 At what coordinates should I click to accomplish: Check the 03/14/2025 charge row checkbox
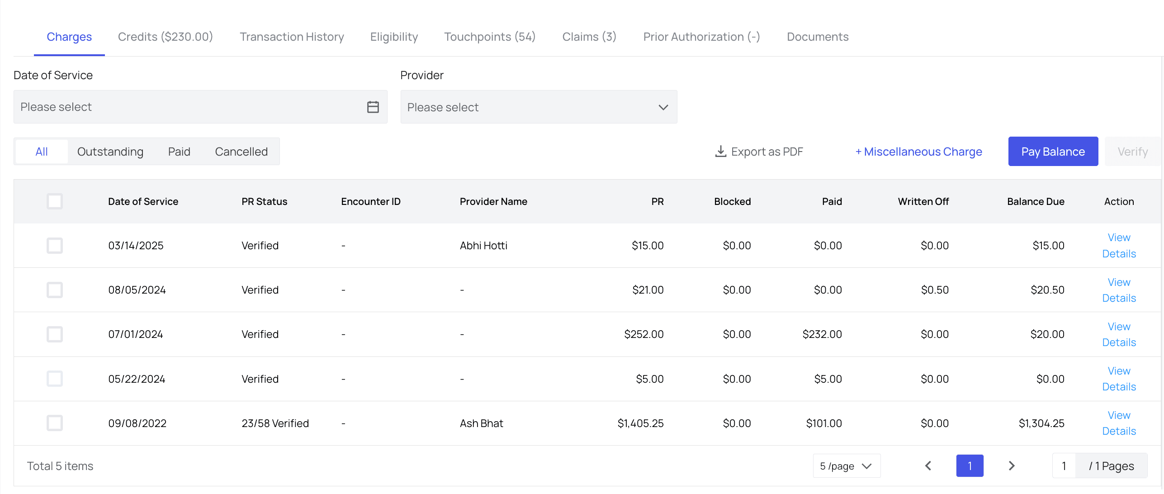pos(55,246)
